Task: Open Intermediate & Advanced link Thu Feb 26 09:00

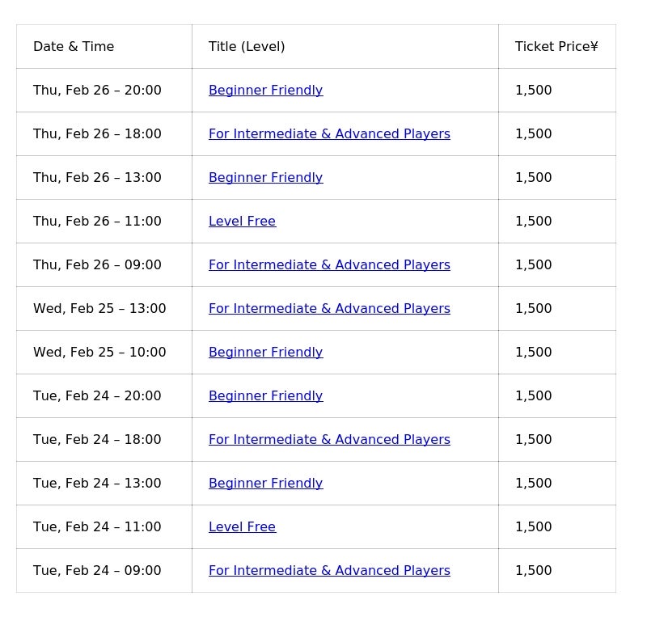Action: (x=329, y=265)
